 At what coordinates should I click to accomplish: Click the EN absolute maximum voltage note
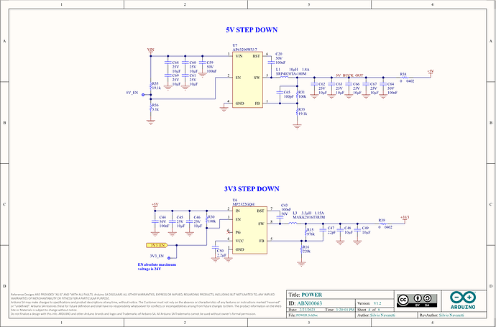tap(157, 267)
